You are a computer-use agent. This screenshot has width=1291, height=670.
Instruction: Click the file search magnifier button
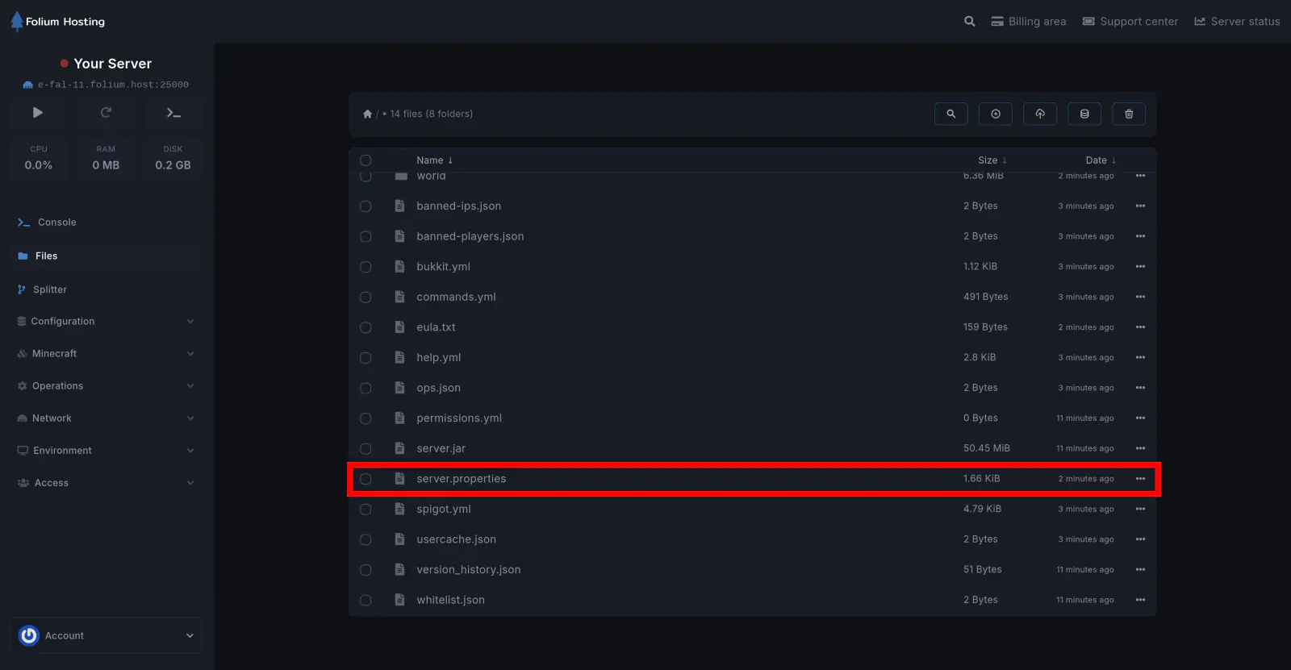click(x=950, y=114)
